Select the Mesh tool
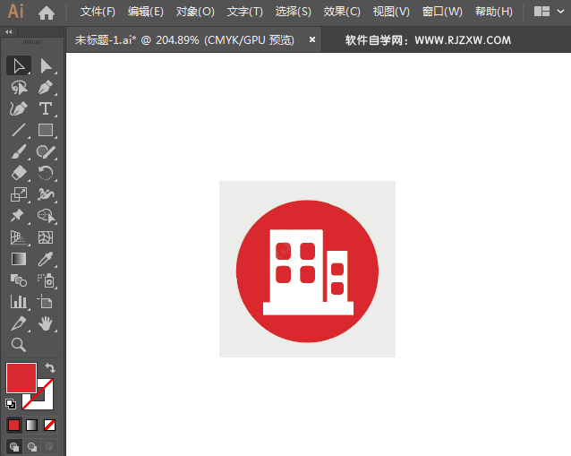This screenshot has width=571, height=456. (x=46, y=237)
